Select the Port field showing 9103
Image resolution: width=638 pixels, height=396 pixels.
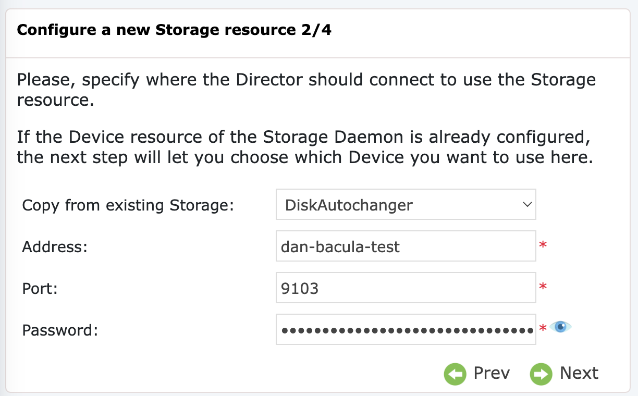click(406, 288)
